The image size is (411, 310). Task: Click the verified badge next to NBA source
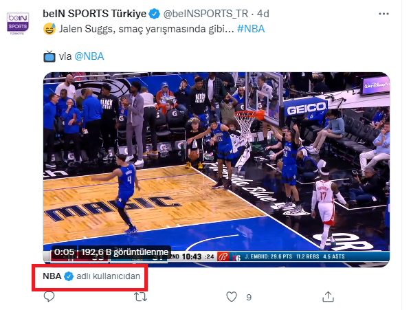(69, 276)
